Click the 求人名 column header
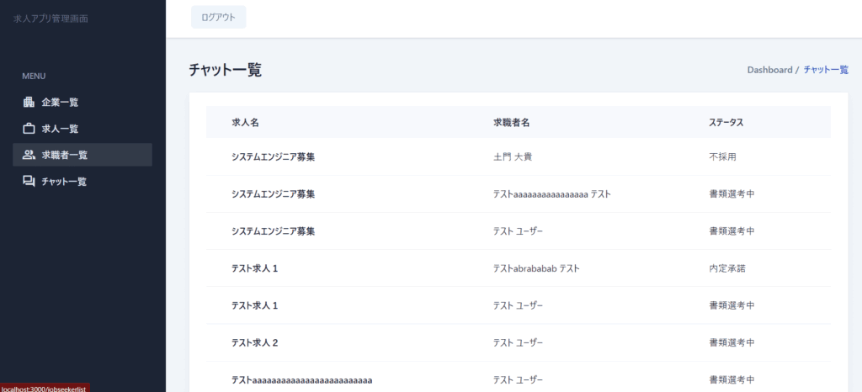Image resolution: width=862 pixels, height=392 pixels. [245, 123]
